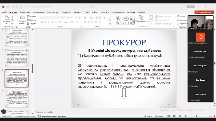The height and width of the screenshot is (121, 216).
Task: Open Slide Sorter view in status bar
Action: click(174, 116)
